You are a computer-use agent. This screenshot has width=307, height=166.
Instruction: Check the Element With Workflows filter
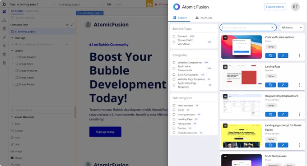click(174, 42)
